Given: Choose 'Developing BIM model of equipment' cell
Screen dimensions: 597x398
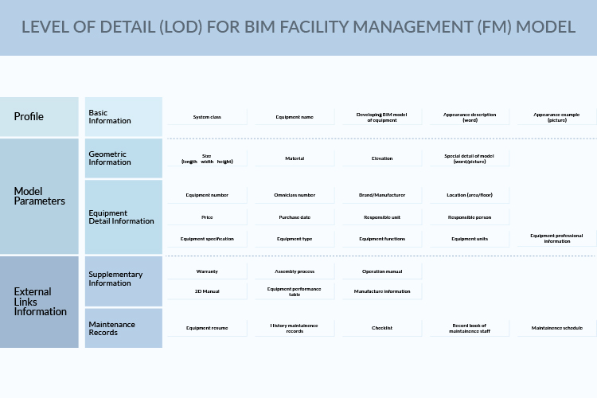Looking at the screenshot, I should pyautogui.click(x=382, y=117).
